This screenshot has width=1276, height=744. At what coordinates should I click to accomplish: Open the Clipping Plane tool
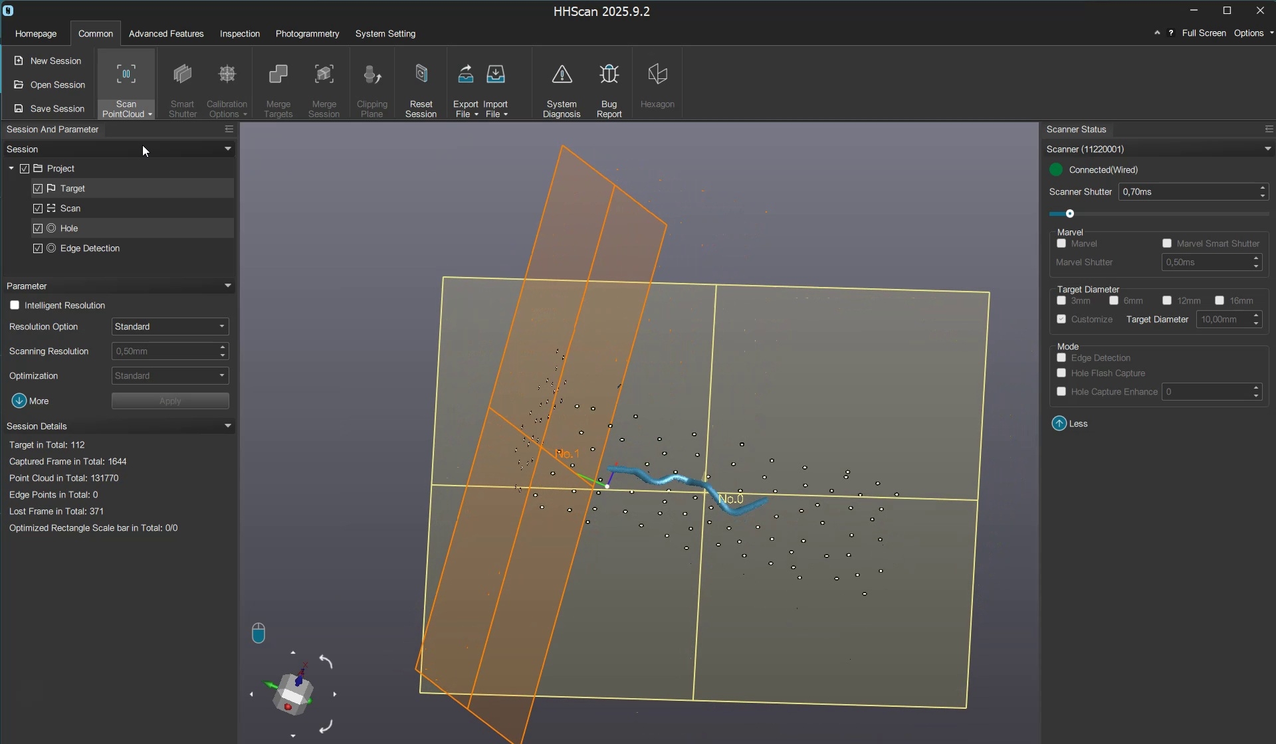(x=372, y=85)
